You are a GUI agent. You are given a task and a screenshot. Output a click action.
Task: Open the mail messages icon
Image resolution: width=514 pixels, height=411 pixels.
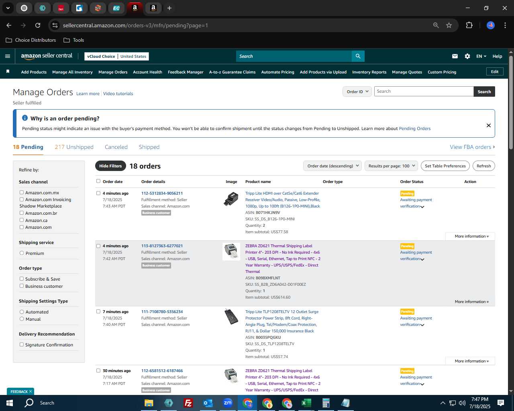(x=455, y=56)
